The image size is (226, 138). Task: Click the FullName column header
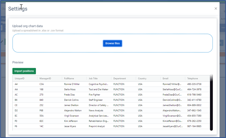[69, 79]
